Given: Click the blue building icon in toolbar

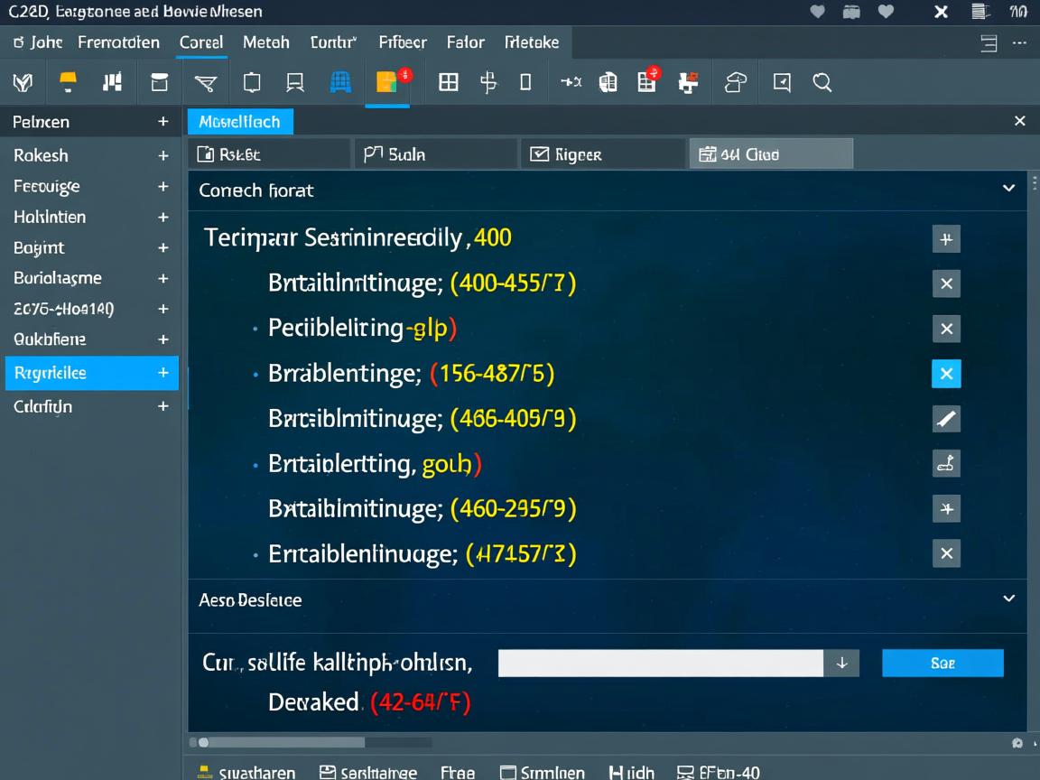Looking at the screenshot, I should (x=340, y=83).
